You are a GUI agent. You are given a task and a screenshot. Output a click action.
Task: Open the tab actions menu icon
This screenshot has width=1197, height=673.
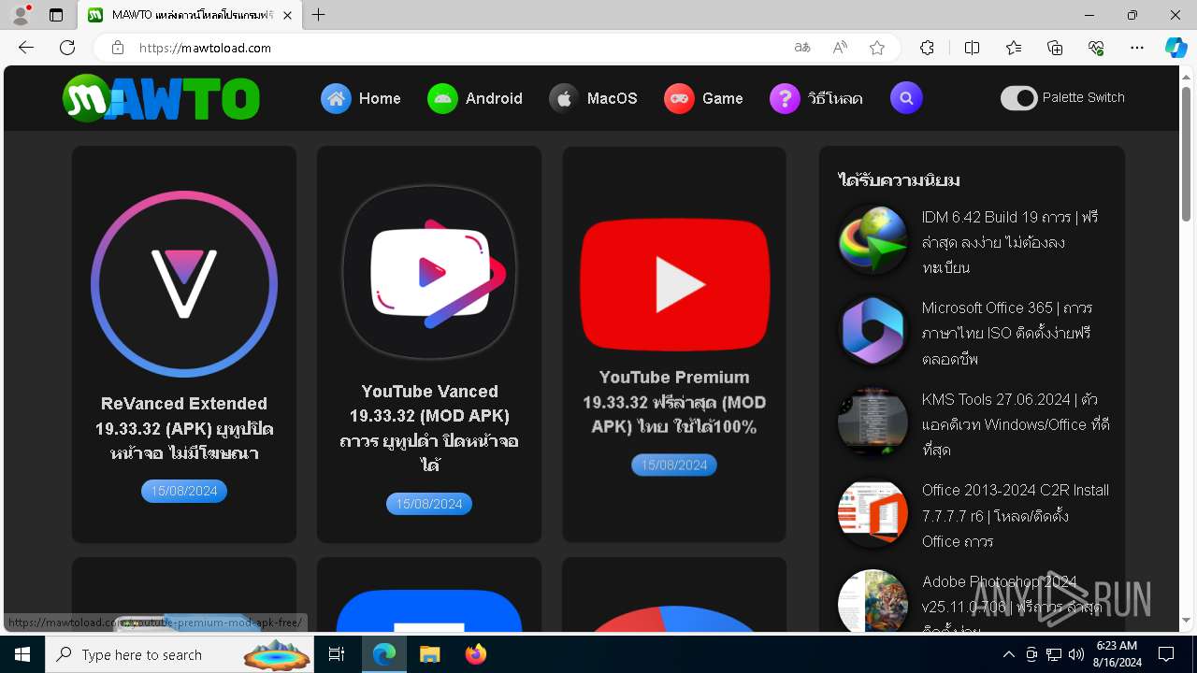56,15
